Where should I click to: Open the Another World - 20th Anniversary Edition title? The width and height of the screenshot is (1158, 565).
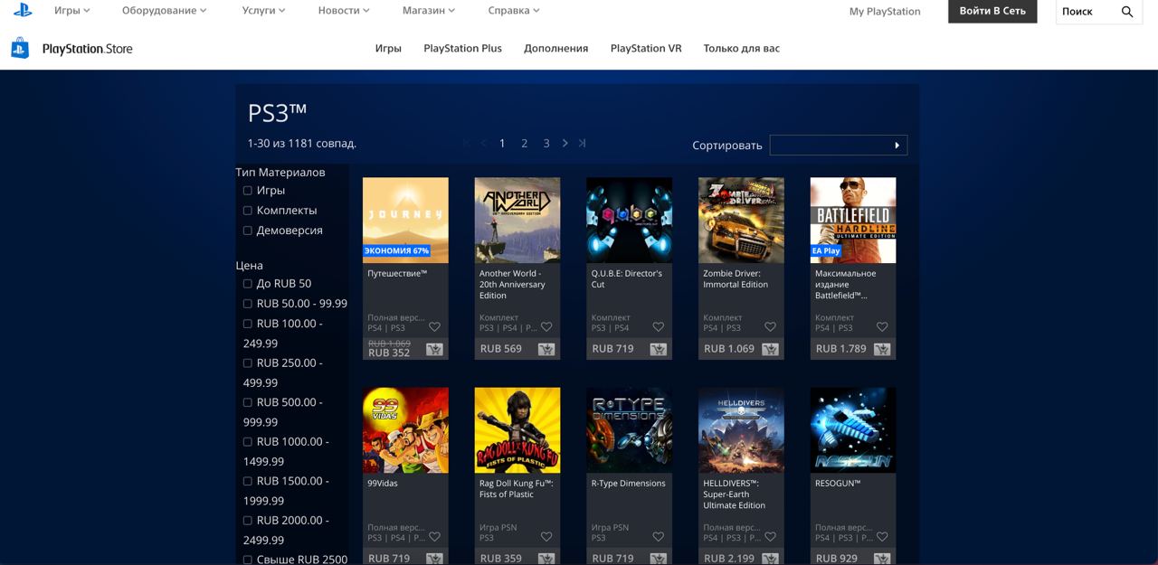point(512,285)
